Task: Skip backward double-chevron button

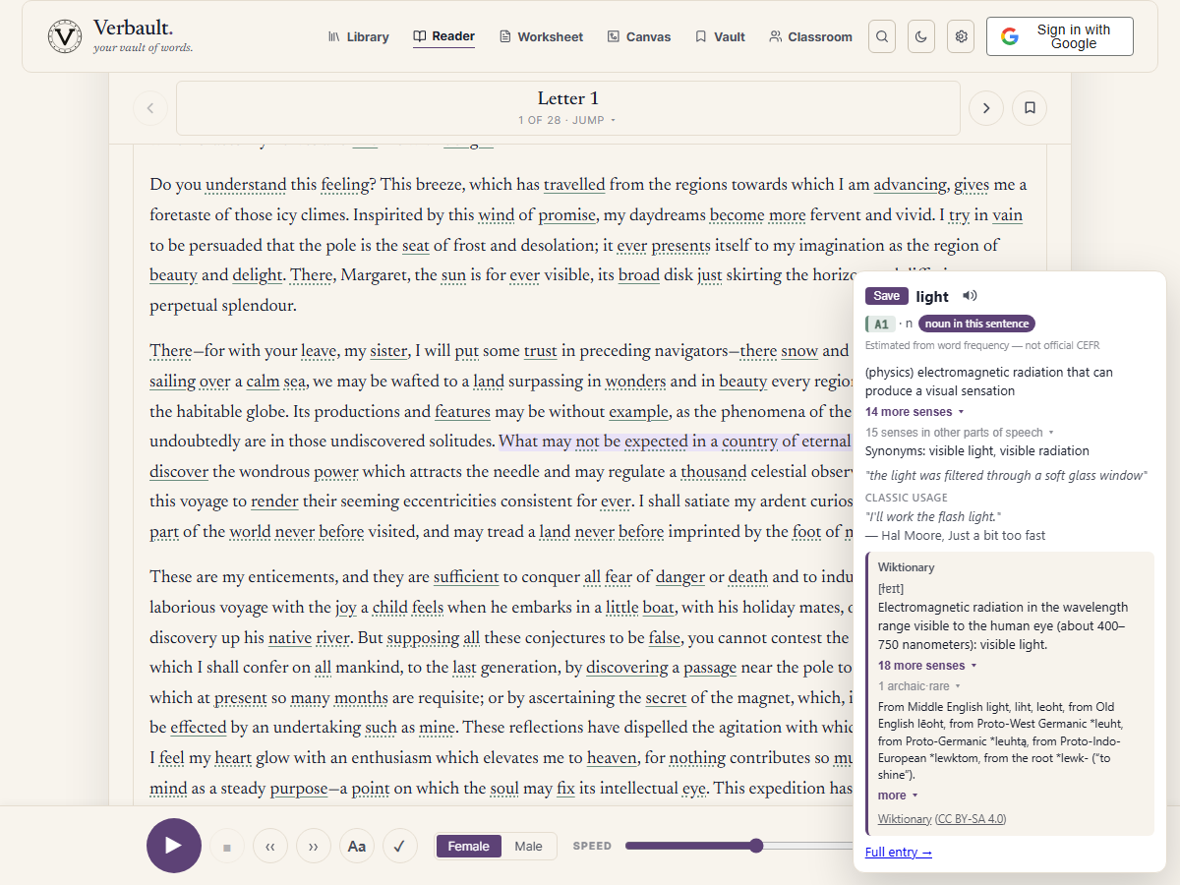Action: point(270,846)
